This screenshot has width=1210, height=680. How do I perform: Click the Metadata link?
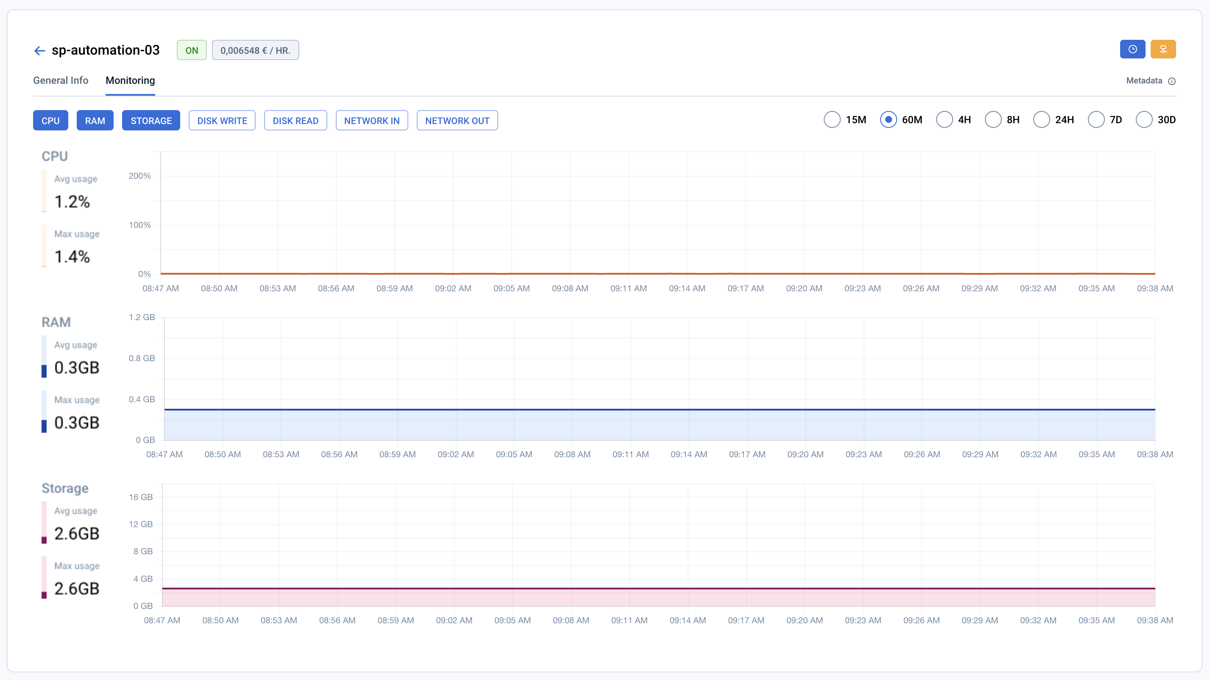pyautogui.click(x=1144, y=81)
